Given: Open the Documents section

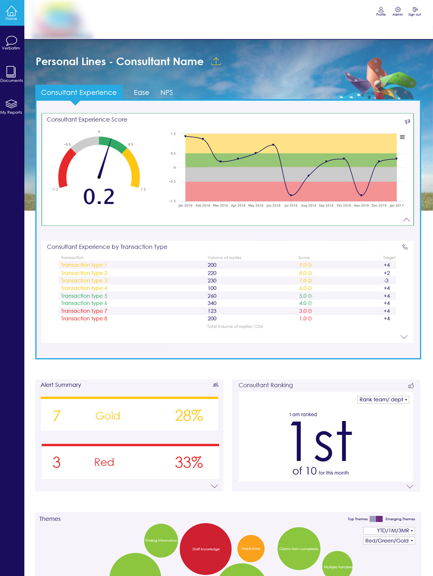Looking at the screenshot, I should click(11, 74).
